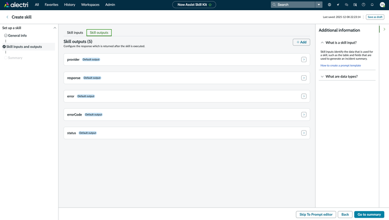Open the globe scope selector icon
This screenshot has width=389, height=220.
329,5
